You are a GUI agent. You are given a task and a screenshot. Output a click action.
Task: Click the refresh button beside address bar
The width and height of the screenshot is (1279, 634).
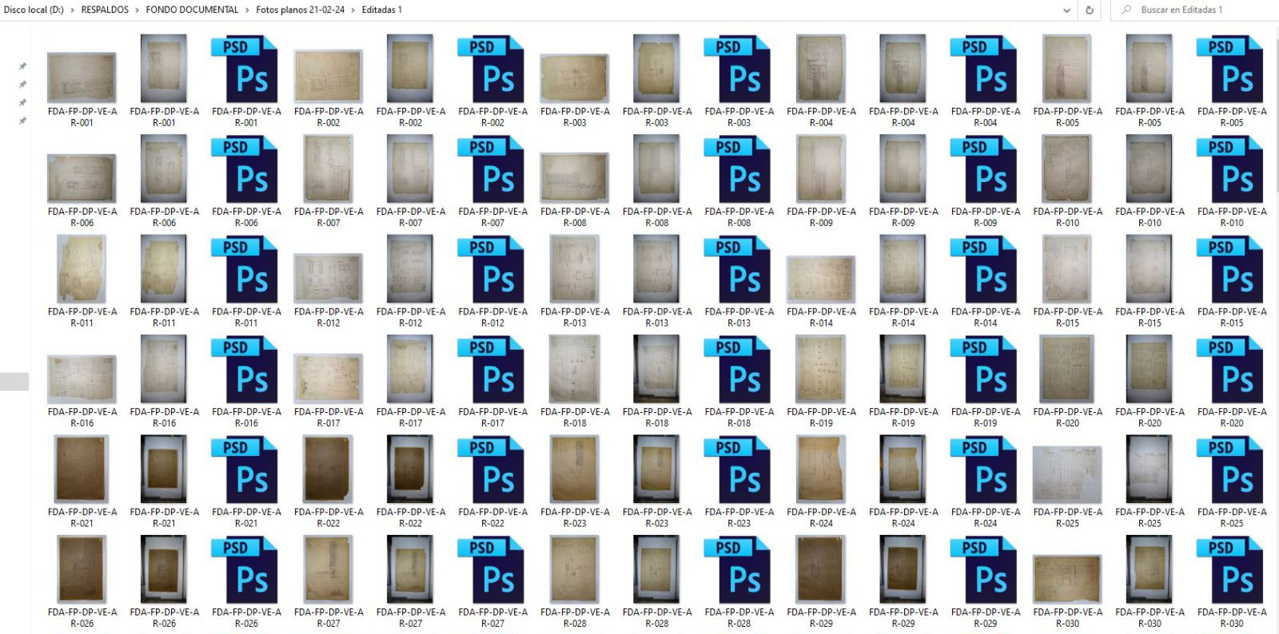pos(1089,10)
